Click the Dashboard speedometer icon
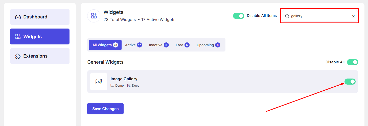This screenshot has height=126, width=368. [18, 17]
